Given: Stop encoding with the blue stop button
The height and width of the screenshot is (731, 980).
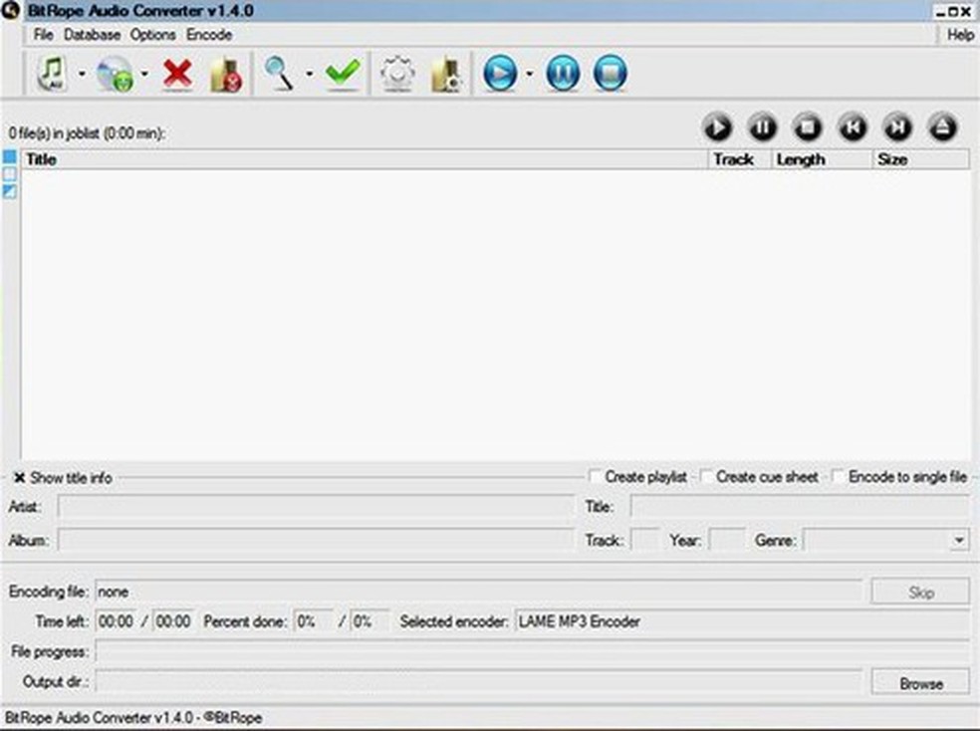Looking at the screenshot, I should click(610, 73).
